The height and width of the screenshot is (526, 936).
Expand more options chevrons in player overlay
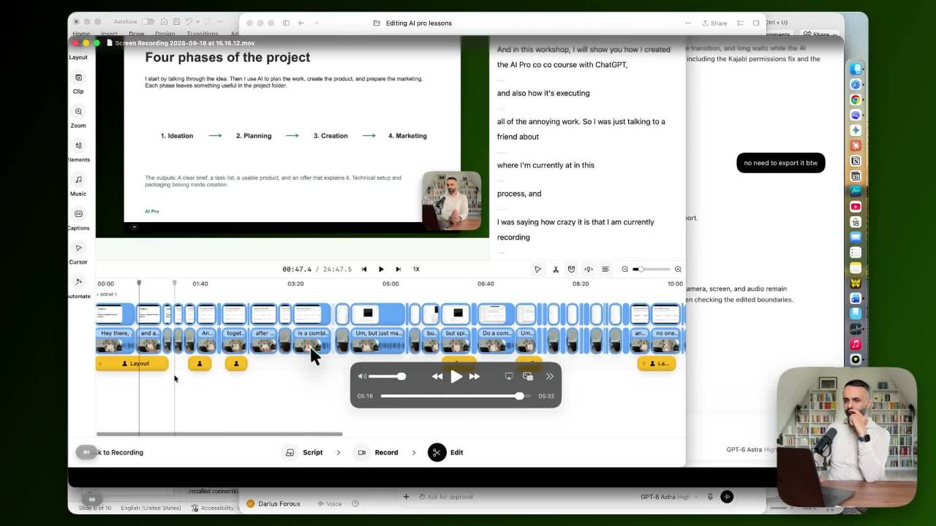click(x=549, y=376)
